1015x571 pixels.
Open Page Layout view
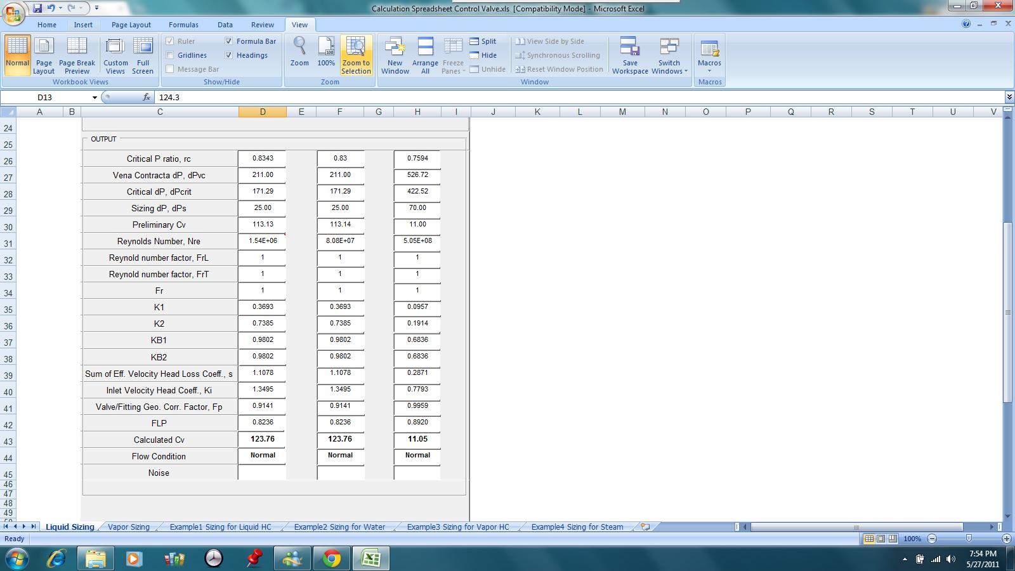(x=44, y=55)
